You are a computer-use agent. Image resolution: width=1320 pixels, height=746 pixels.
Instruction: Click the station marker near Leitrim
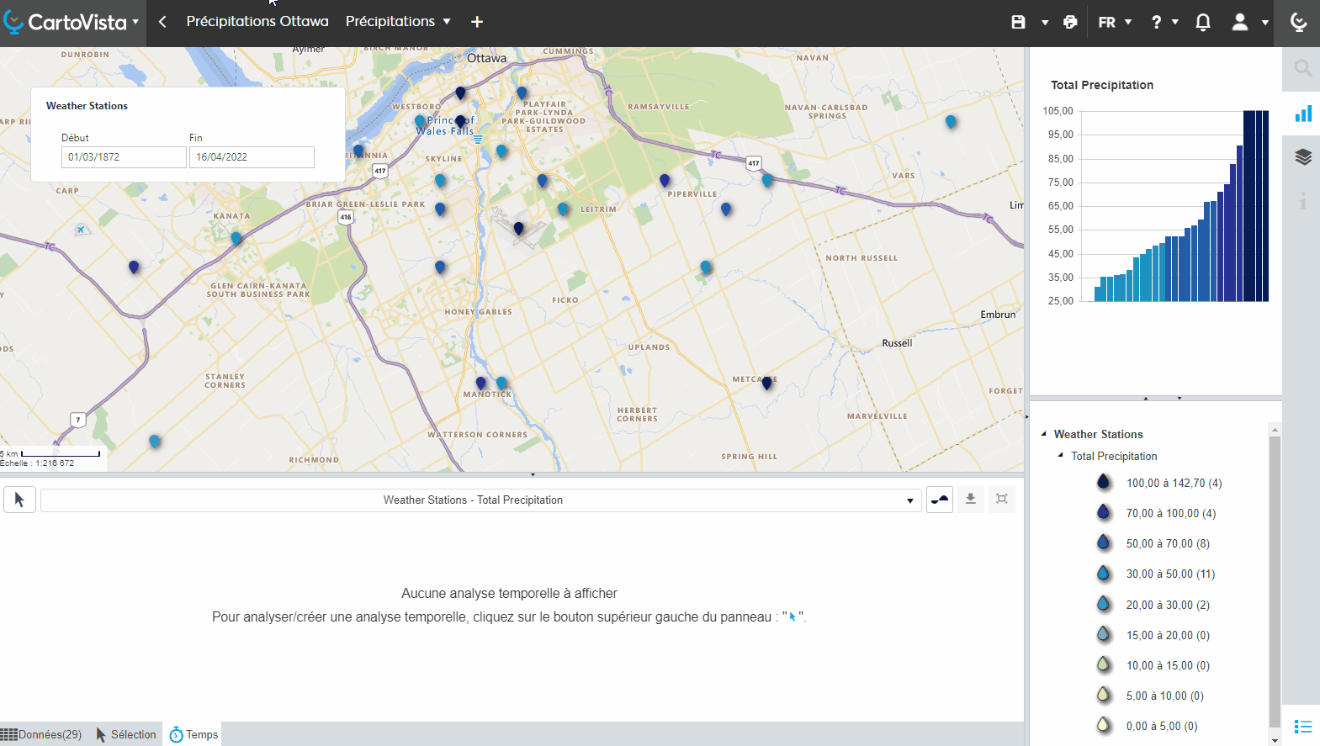(x=563, y=209)
